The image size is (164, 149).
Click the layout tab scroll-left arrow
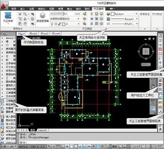[22, 130]
